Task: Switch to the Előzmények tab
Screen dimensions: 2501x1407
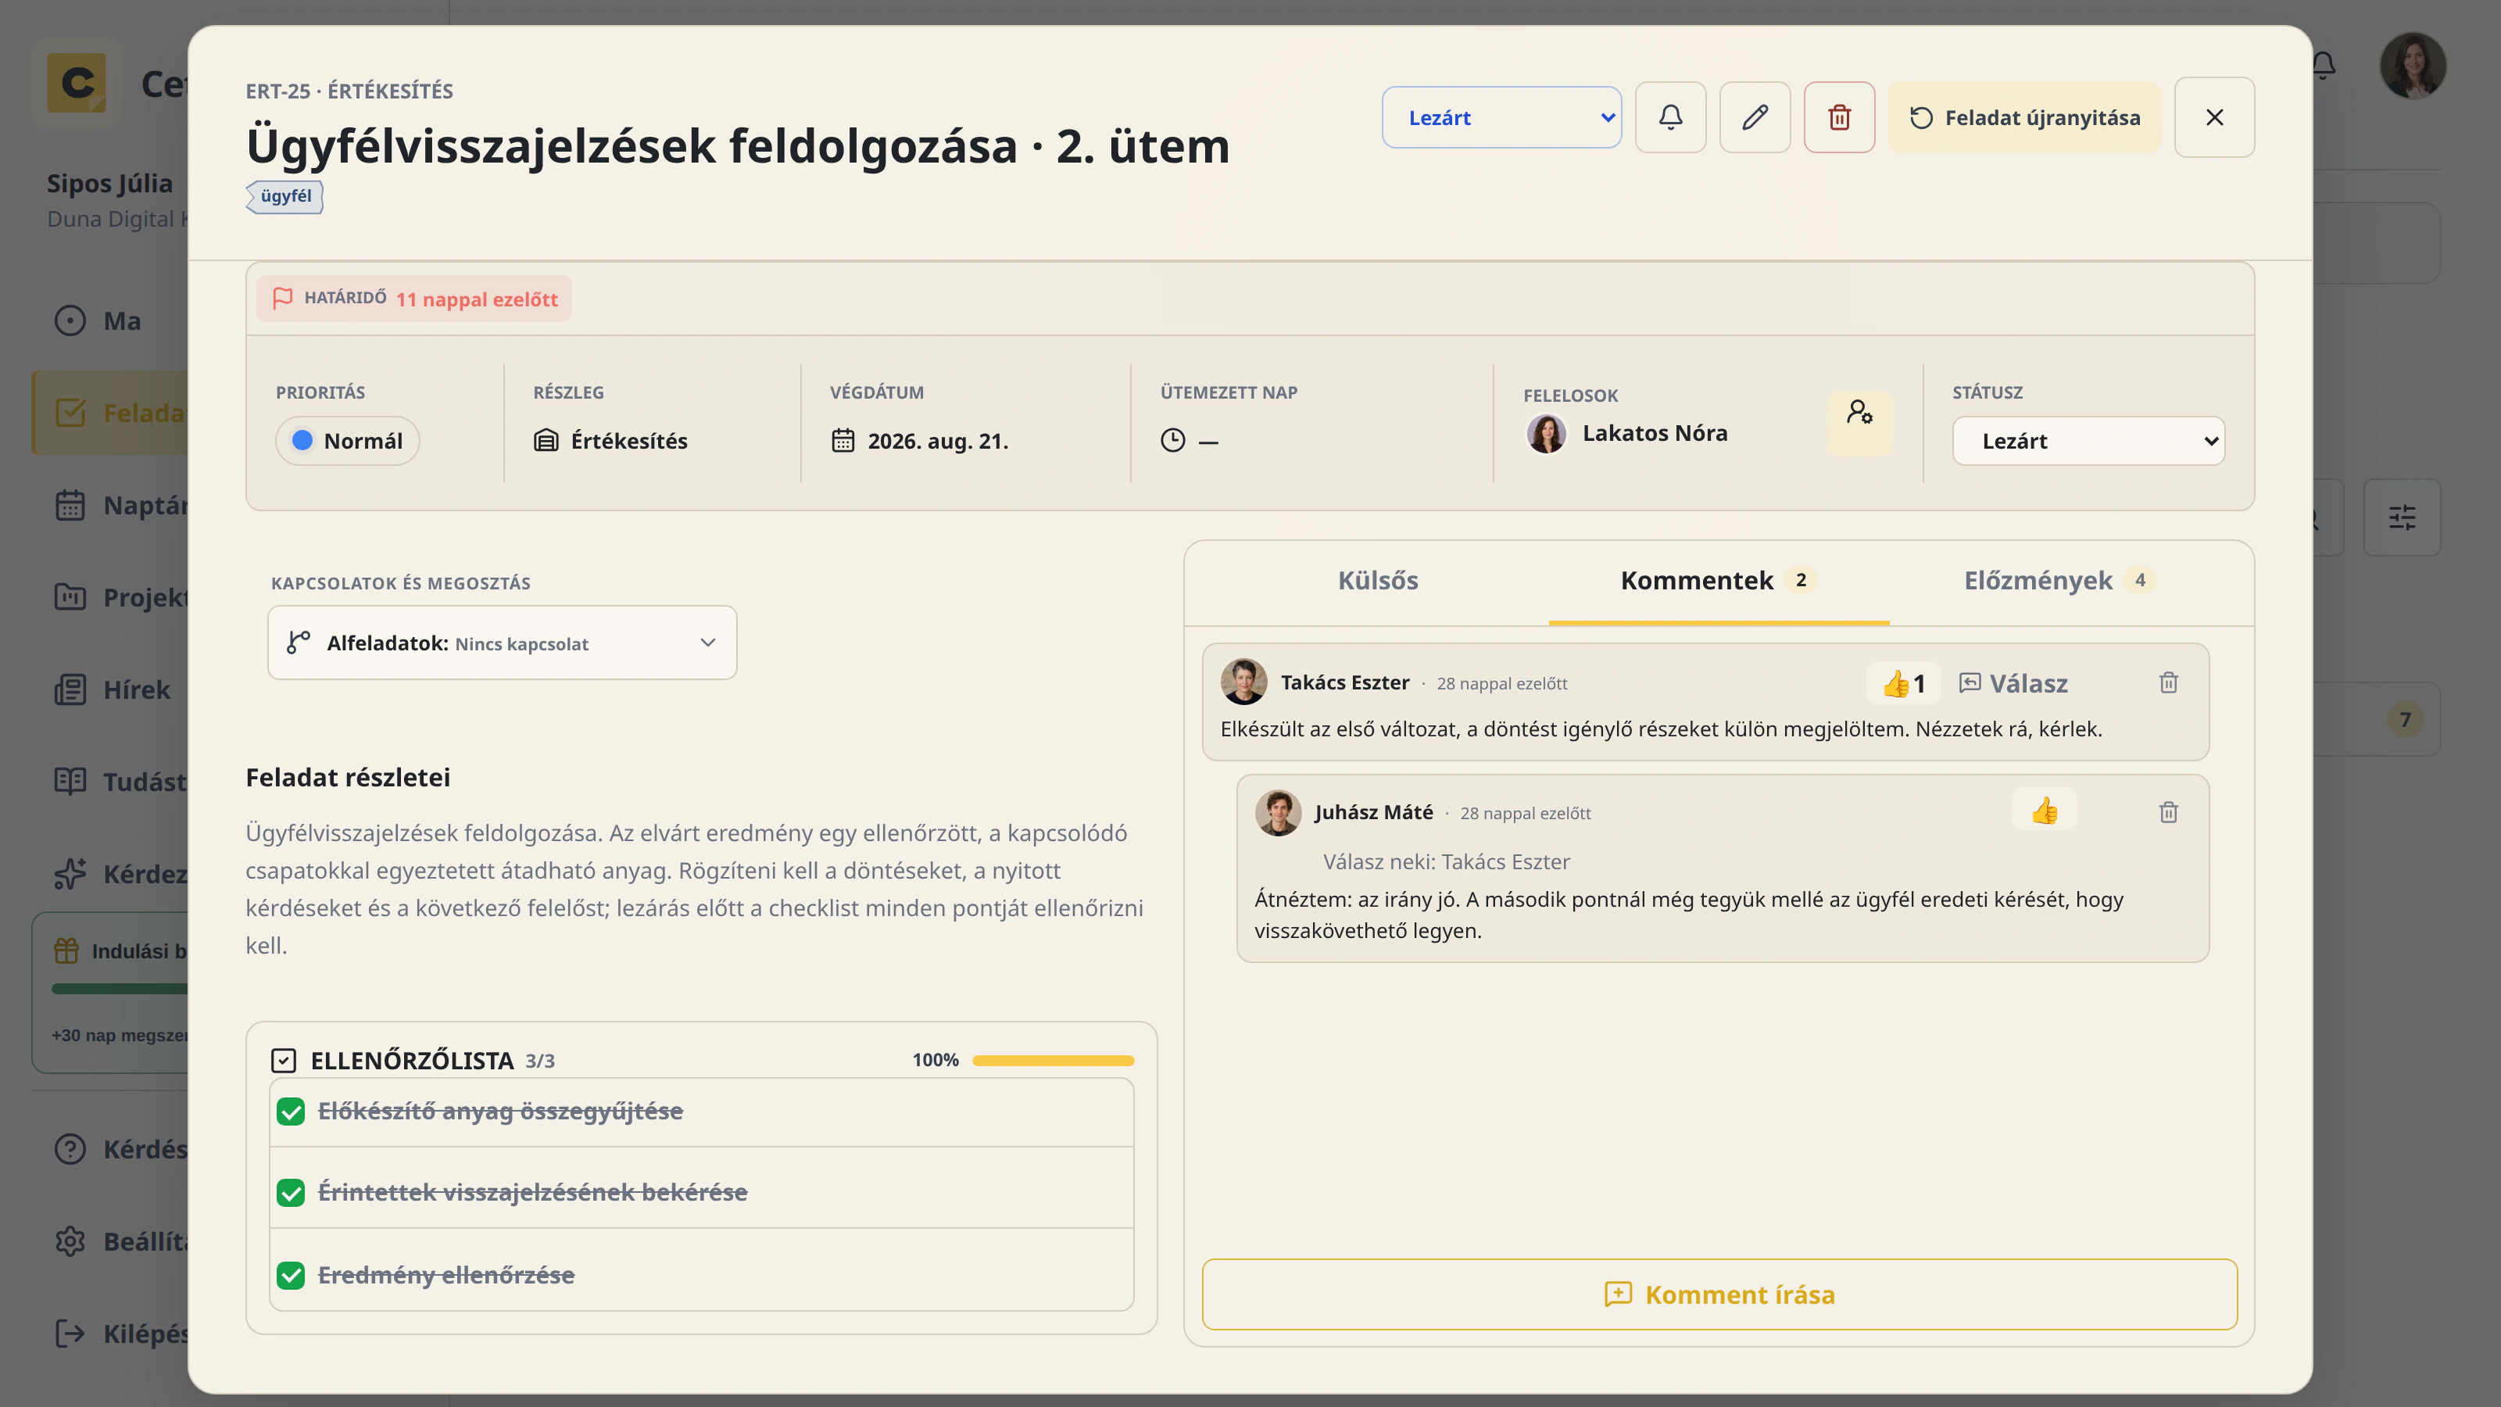Action: 2059,581
